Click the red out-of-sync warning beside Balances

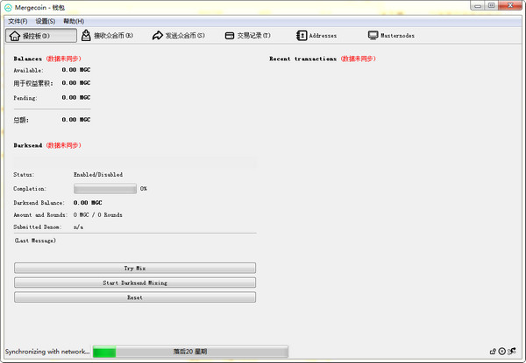63,59
